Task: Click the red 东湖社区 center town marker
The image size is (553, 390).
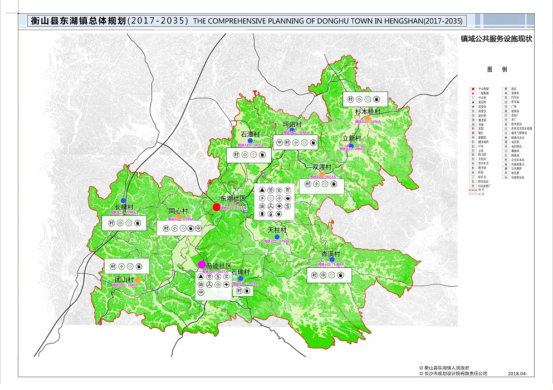Action: tap(217, 207)
